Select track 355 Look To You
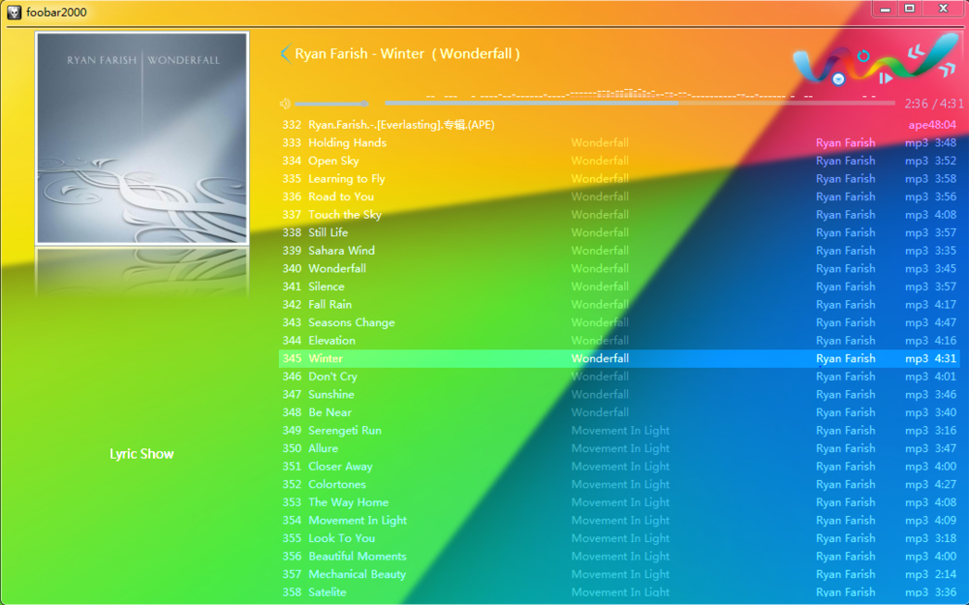969x605 pixels. coord(620,537)
